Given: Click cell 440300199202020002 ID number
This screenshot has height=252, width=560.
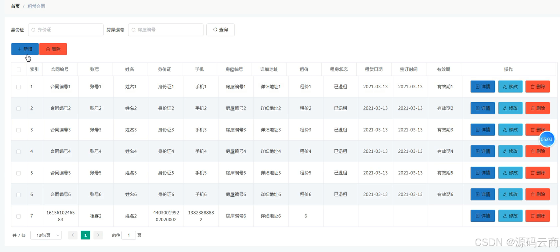Looking at the screenshot, I should pyautogui.click(x=166, y=216).
